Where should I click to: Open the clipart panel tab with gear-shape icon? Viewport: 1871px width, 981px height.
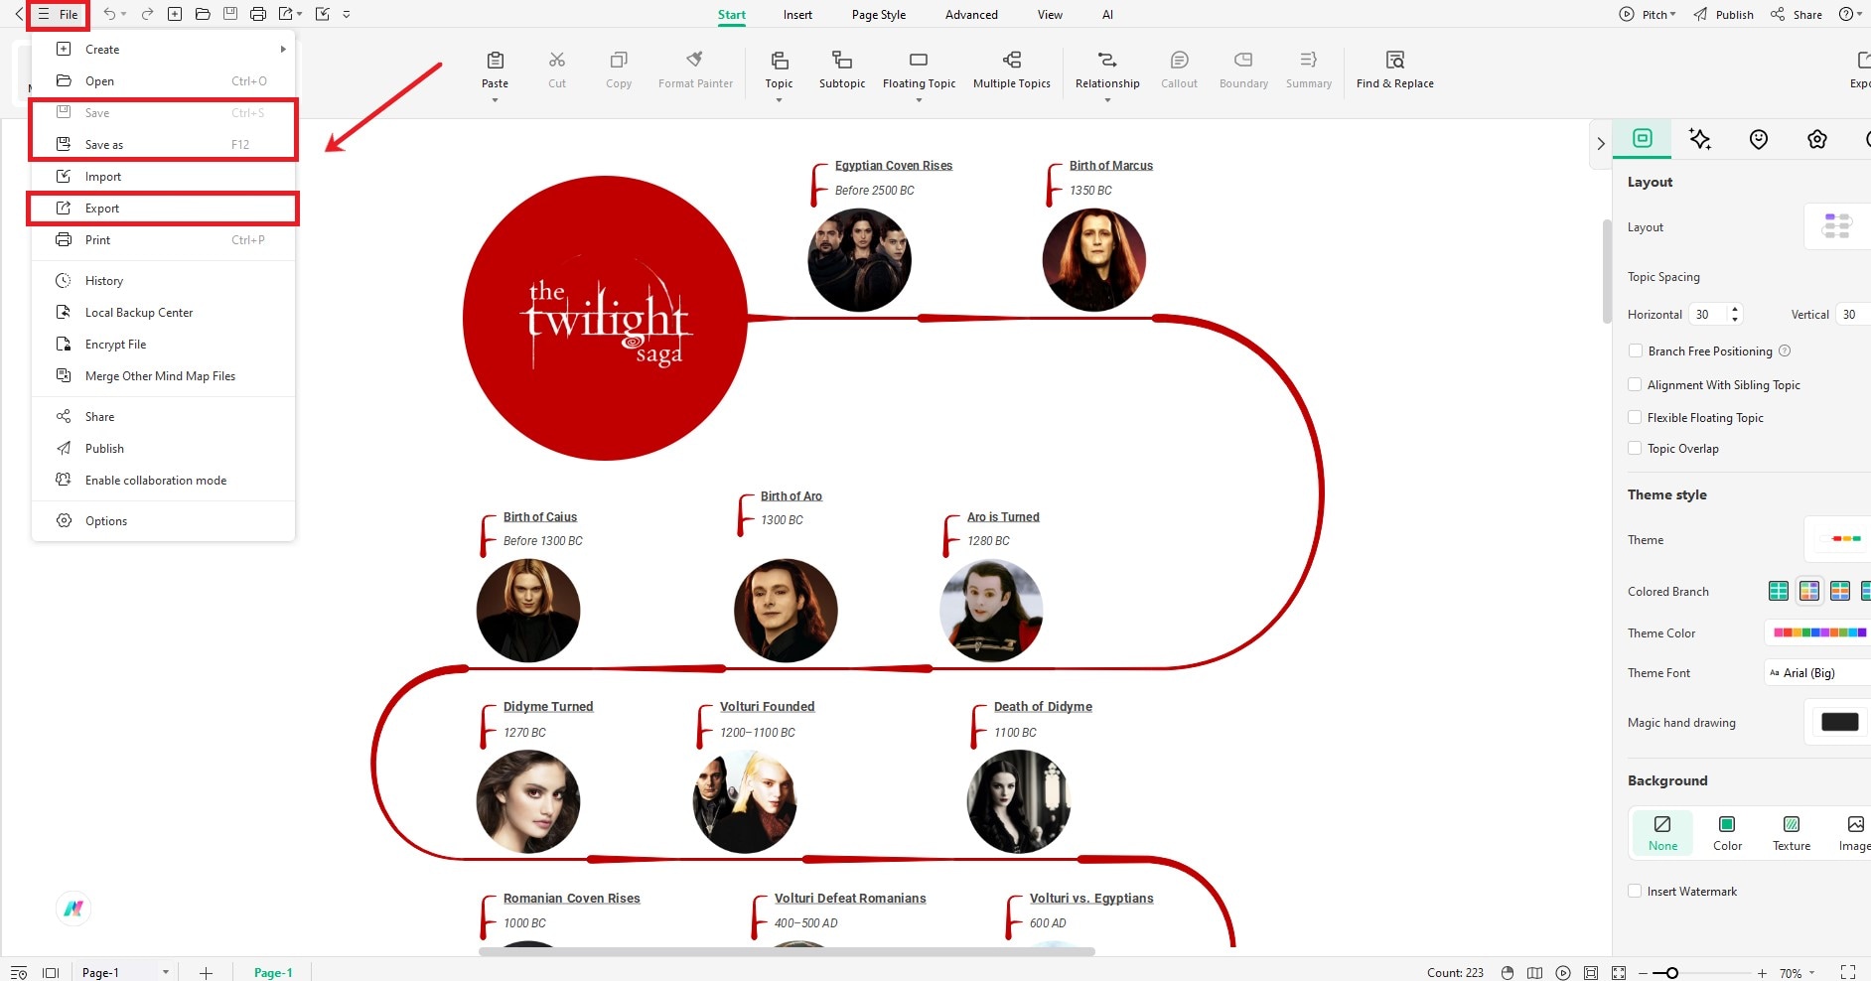pyautogui.click(x=1817, y=139)
